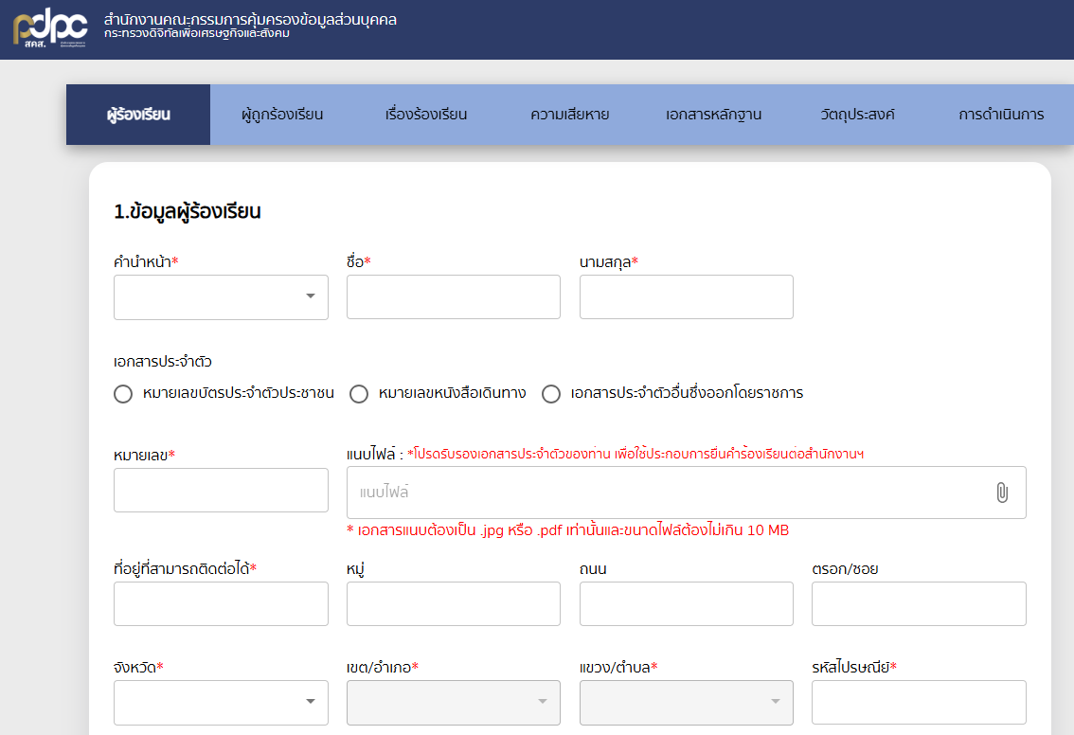Focus the นามสกุล surname input field

[x=686, y=297]
